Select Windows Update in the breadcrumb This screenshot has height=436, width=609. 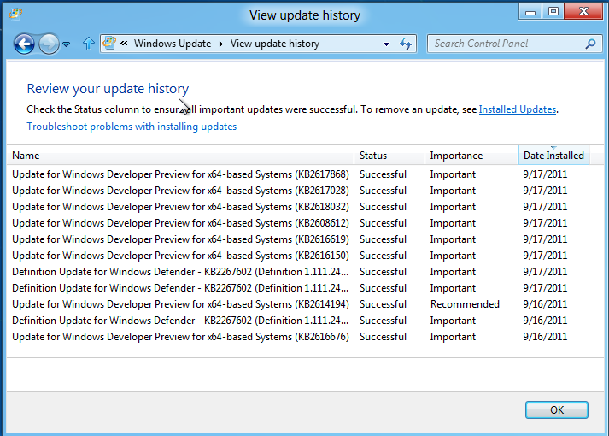(x=172, y=44)
